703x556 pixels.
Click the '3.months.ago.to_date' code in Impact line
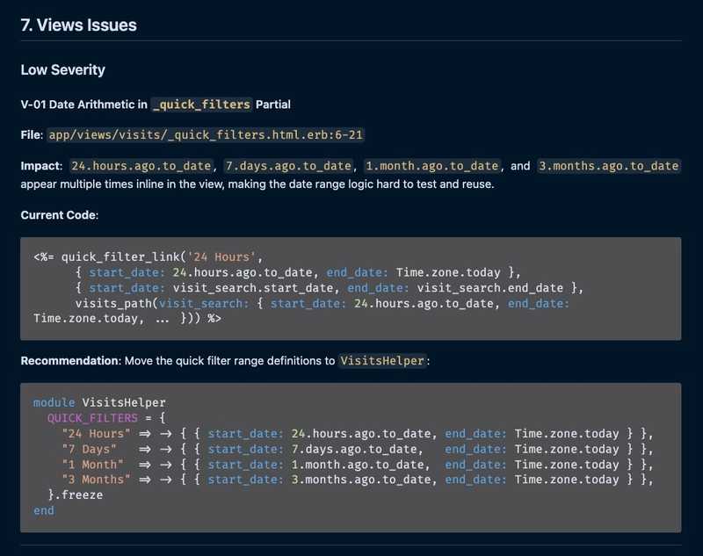[x=608, y=166]
